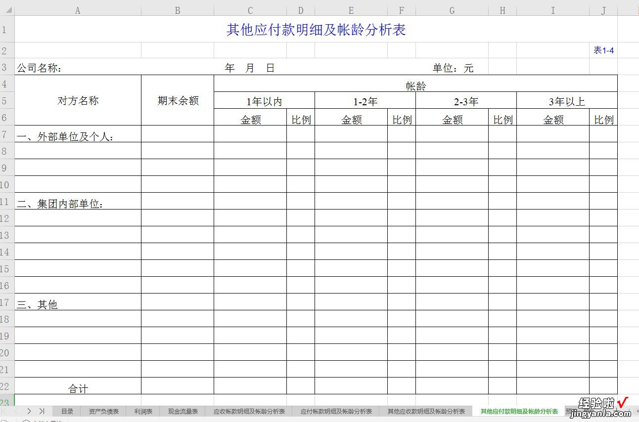Select row 3 header
This screenshot has width=639, height=422.
(7, 67)
